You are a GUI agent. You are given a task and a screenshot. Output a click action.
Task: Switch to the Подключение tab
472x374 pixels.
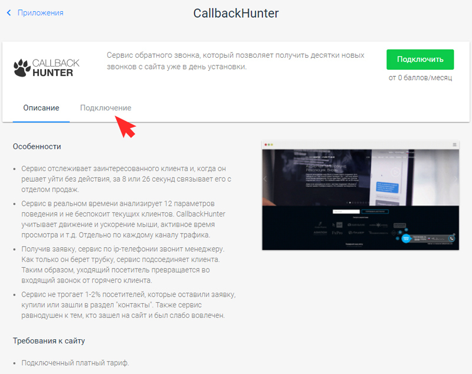[106, 108]
